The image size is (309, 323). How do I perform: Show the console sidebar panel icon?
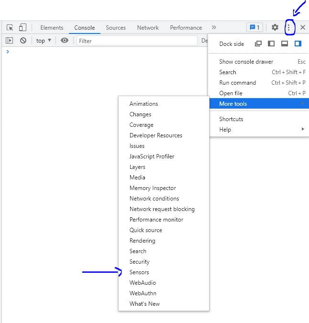(9, 41)
